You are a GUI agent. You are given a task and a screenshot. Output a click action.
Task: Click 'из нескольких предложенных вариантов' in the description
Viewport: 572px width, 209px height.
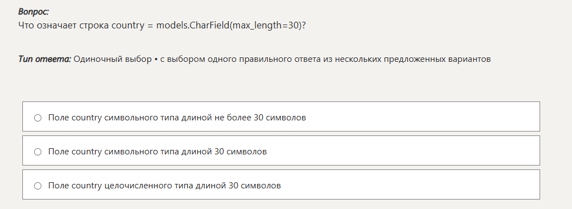click(406, 59)
